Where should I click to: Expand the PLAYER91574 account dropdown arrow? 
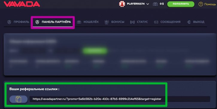148,4
